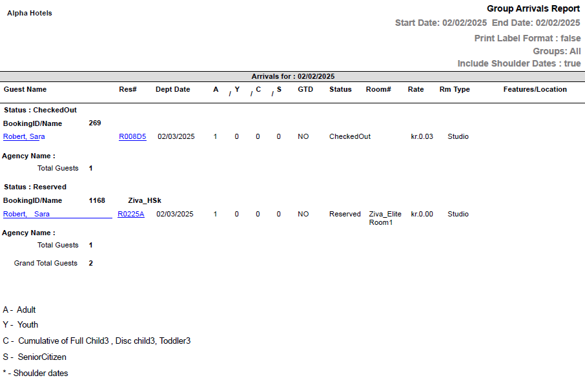The image size is (585, 389).
Task: Click the Rate column header
Action: coord(416,89)
